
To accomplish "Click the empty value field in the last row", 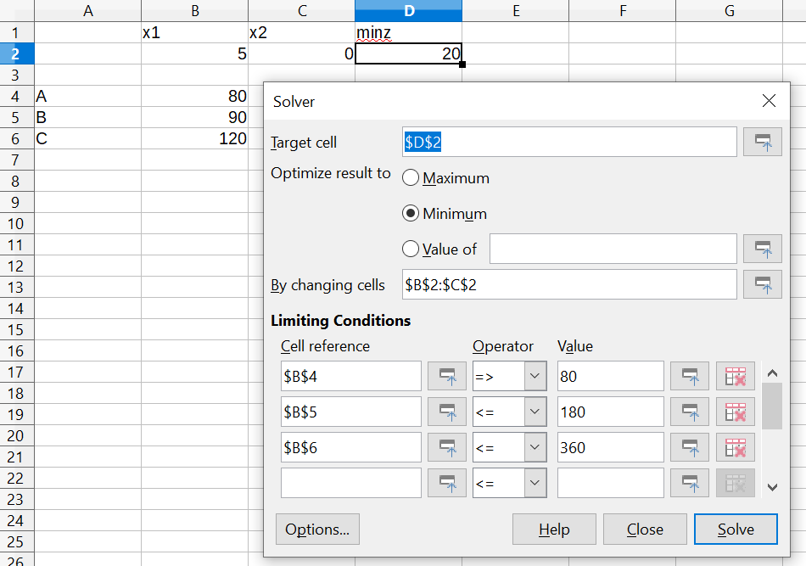I will click(611, 483).
